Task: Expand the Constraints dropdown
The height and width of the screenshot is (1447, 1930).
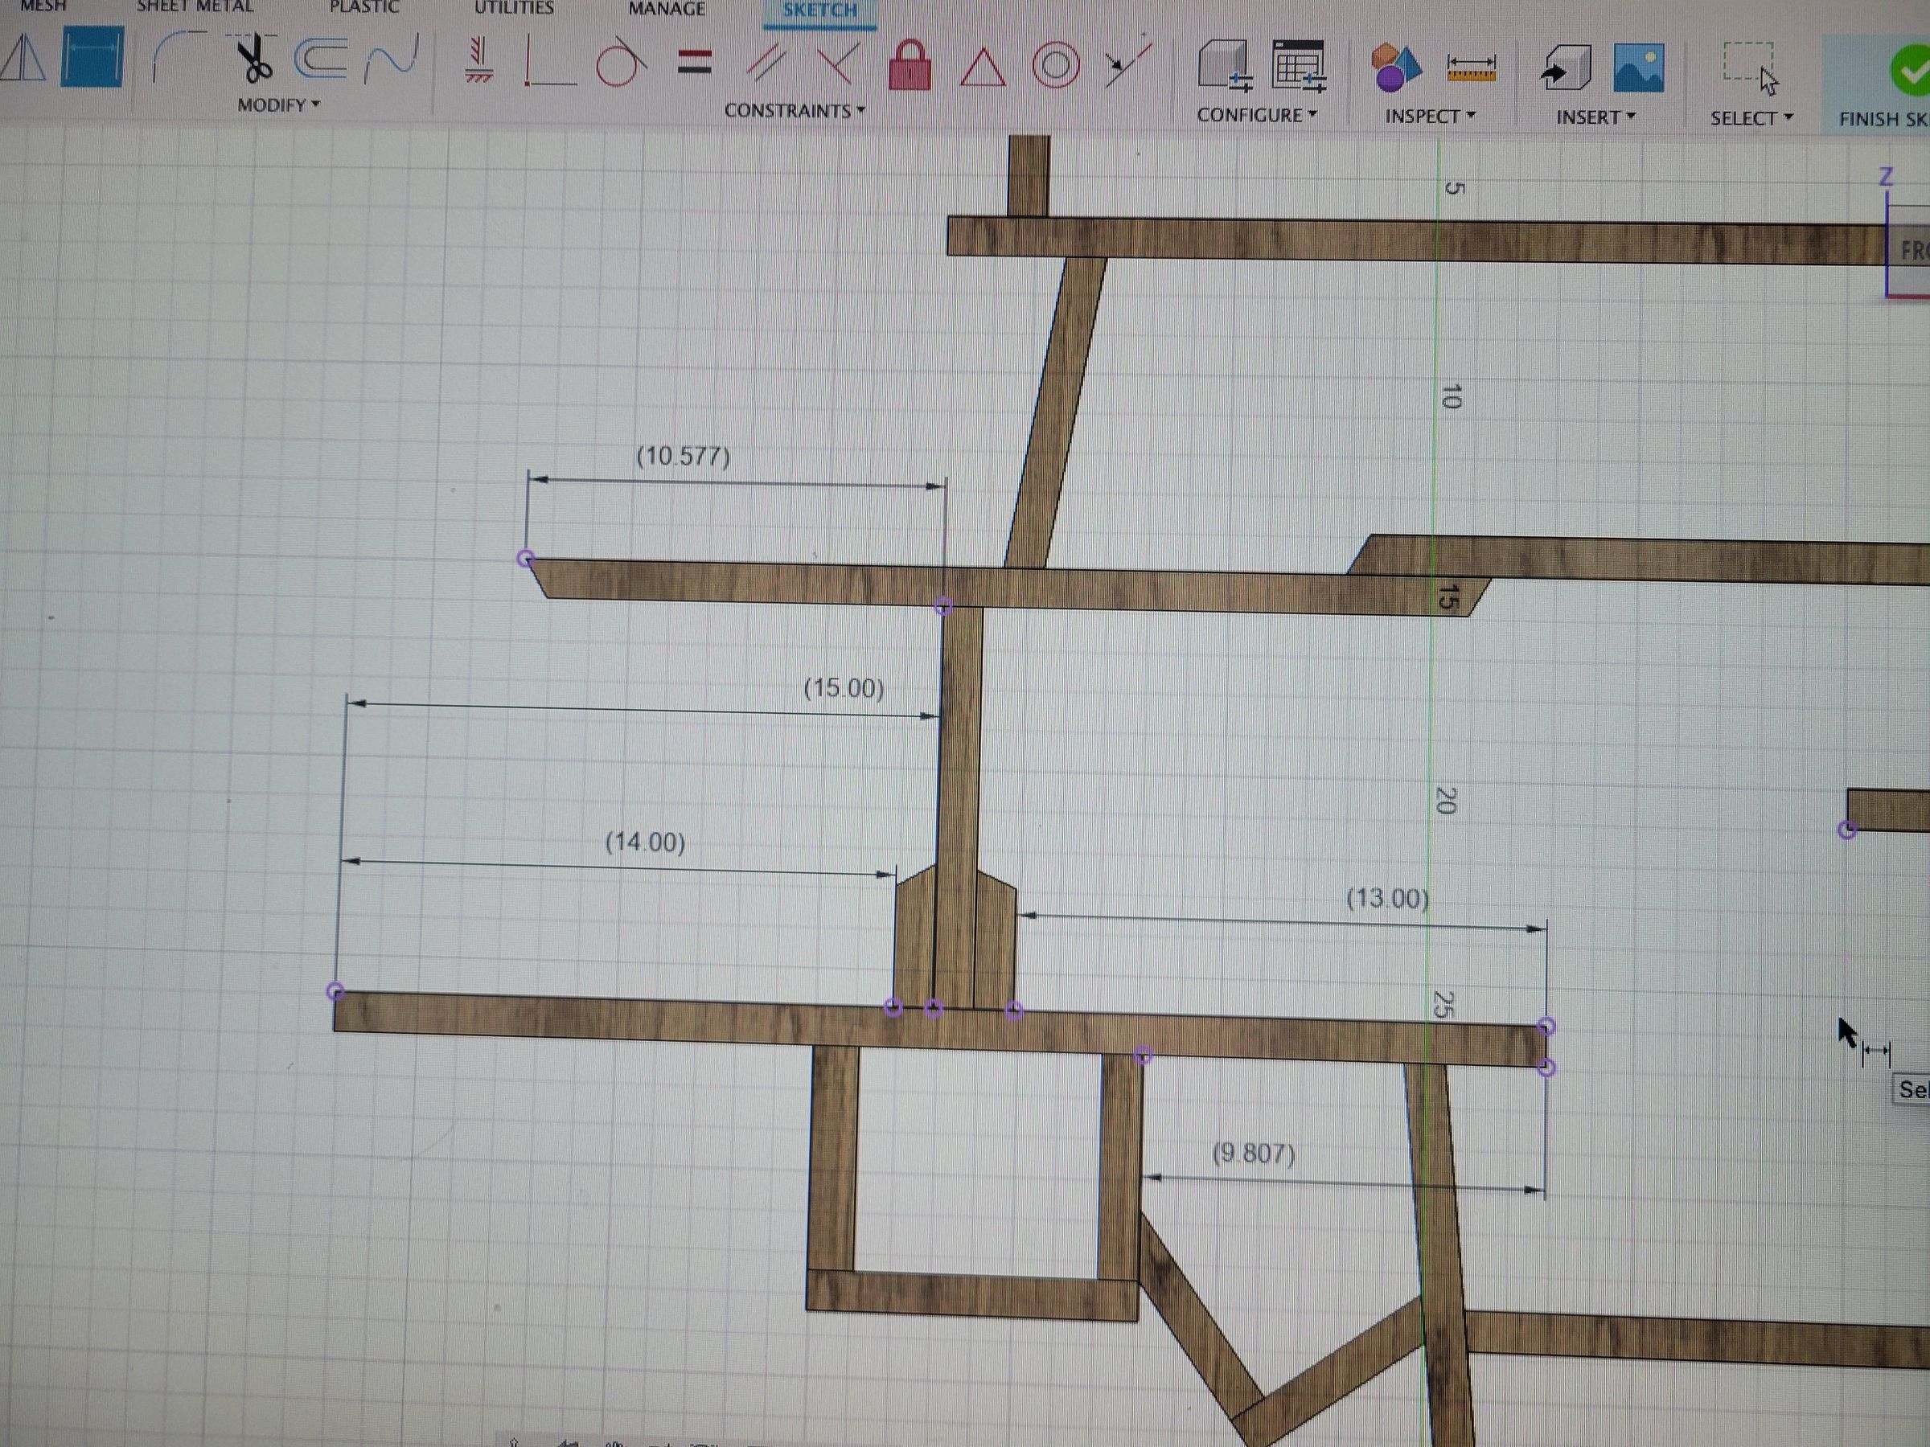Action: pyautogui.click(x=790, y=112)
